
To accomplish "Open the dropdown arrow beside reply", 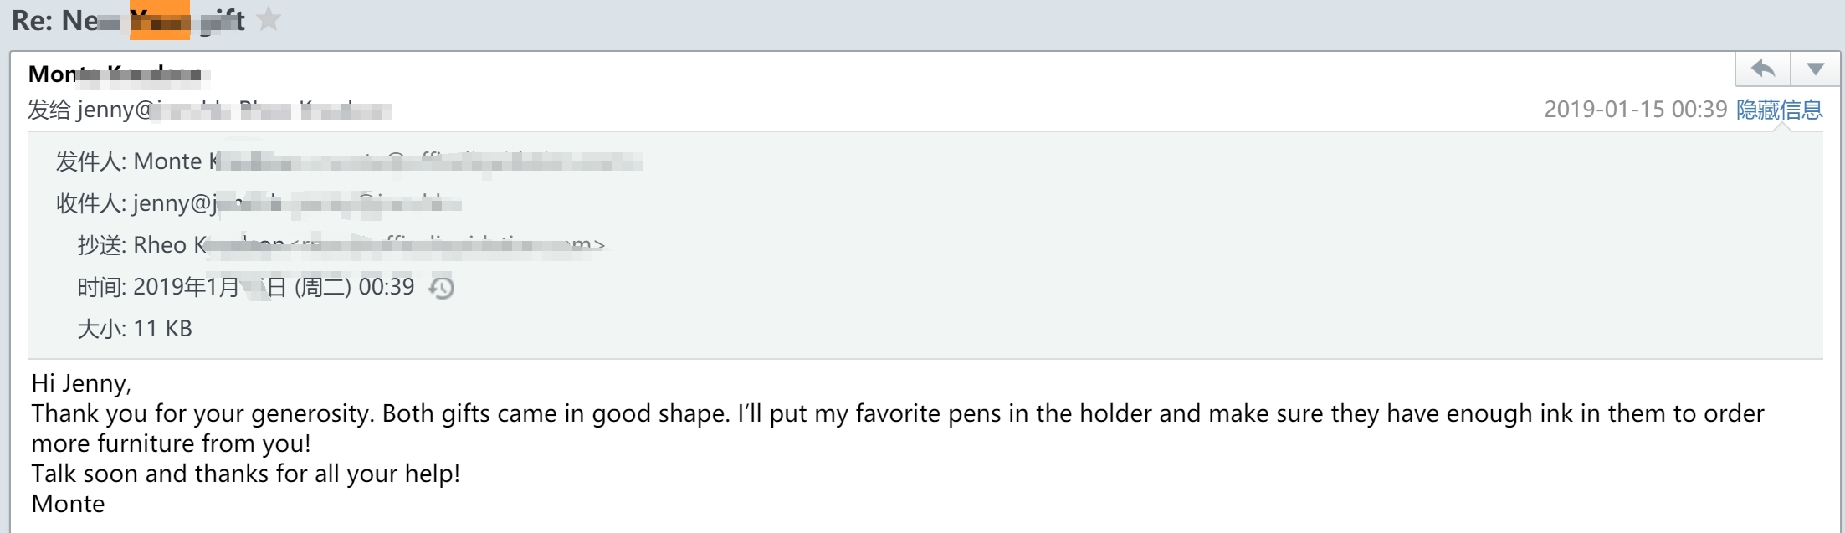I will coord(1815,69).
